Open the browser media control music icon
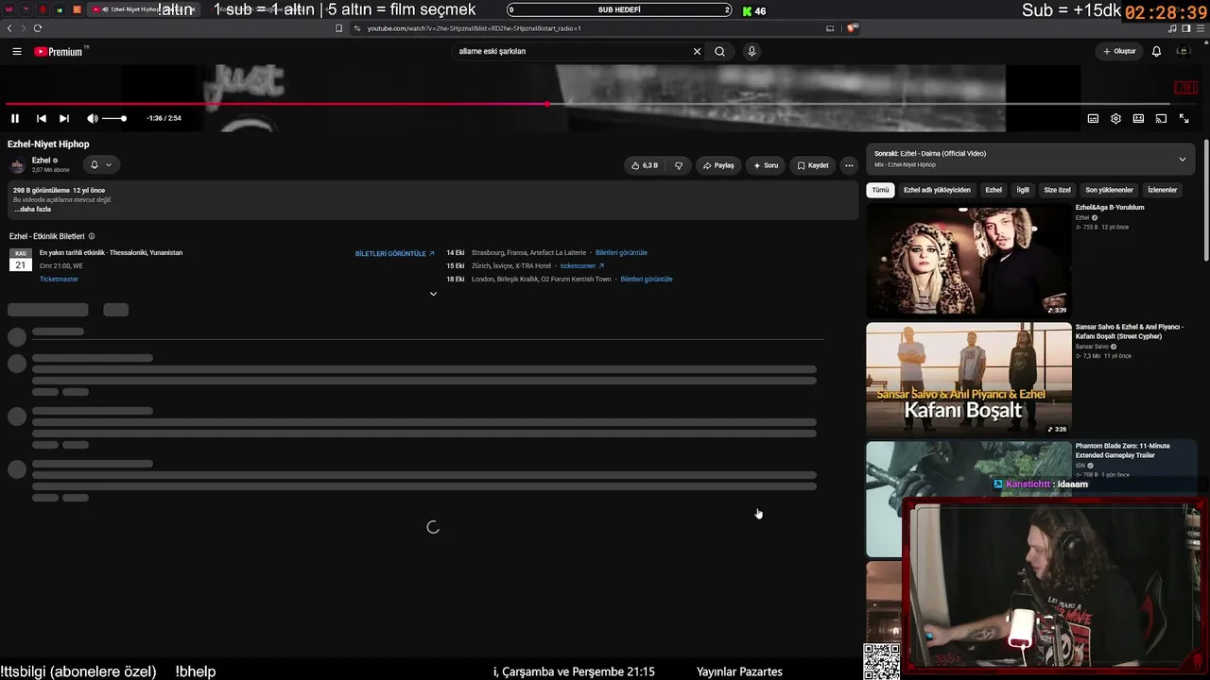Viewport: 1210px width, 680px height. (1172, 28)
